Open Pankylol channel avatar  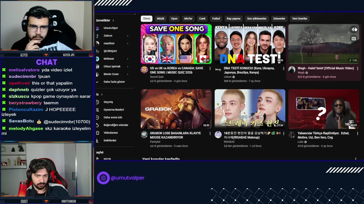(144, 135)
